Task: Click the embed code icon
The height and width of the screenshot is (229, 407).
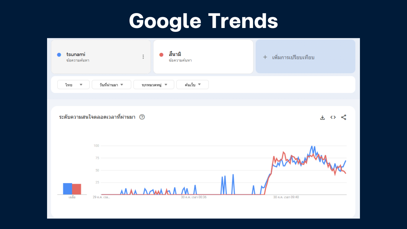Action: click(333, 117)
